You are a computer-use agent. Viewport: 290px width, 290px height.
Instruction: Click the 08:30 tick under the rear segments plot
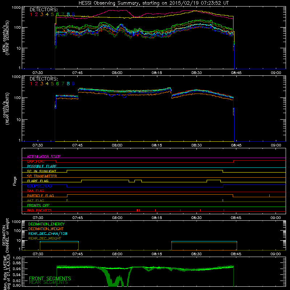coord(196,145)
